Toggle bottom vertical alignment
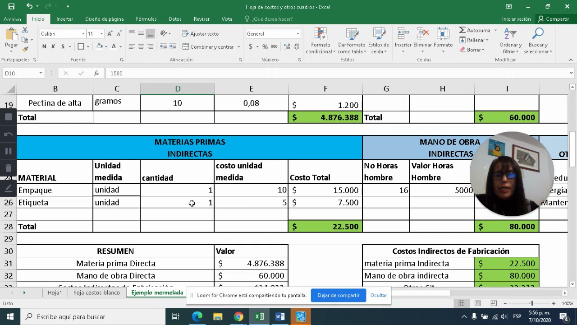 coord(150,34)
